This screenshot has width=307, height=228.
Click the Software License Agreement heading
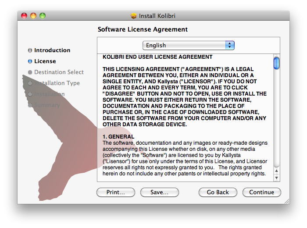(143, 29)
